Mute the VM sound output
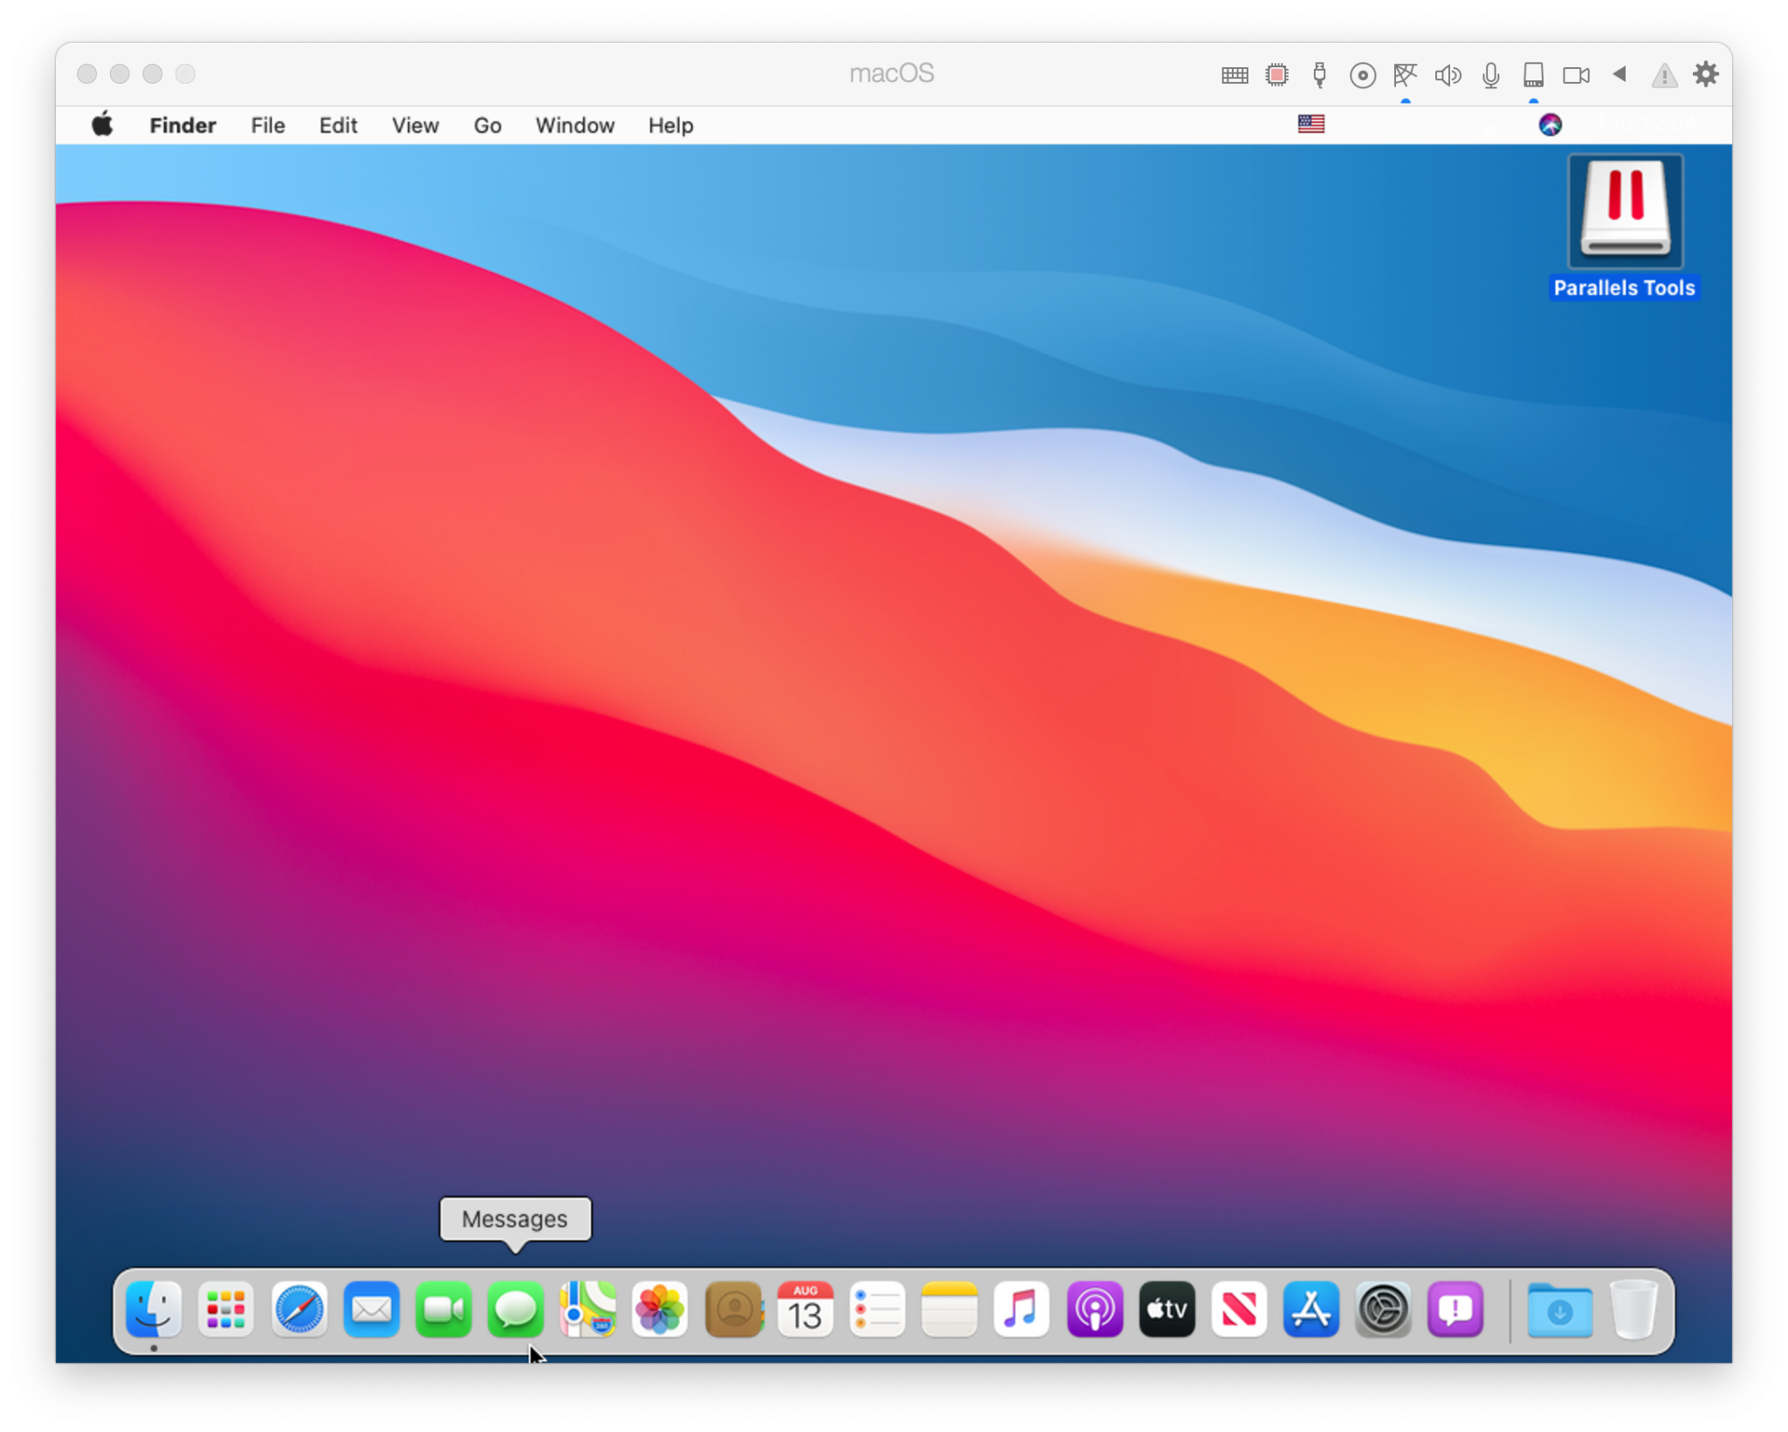Screen dimensions: 1788x1432 [1448, 74]
